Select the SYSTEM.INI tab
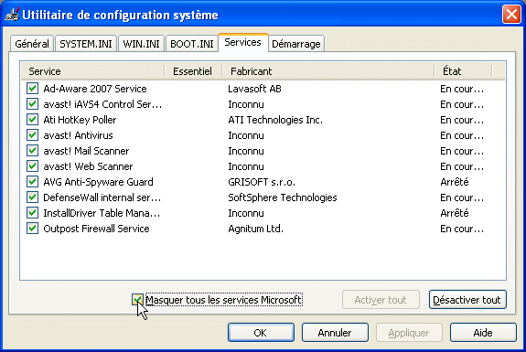 pos(86,44)
